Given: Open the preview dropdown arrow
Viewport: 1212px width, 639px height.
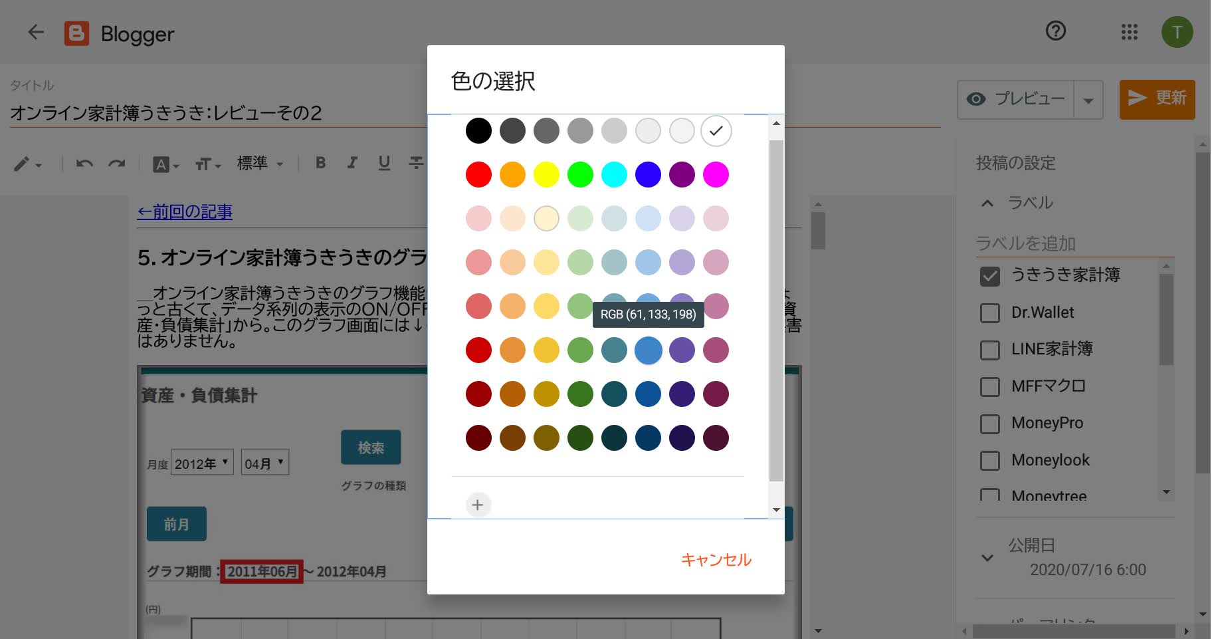Looking at the screenshot, I should tap(1088, 100).
